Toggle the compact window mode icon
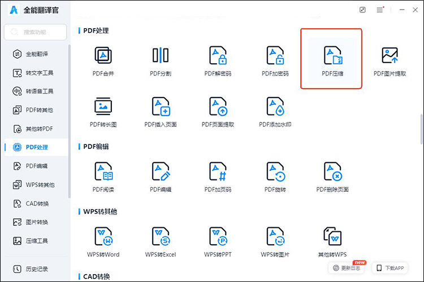Screen dimensions: 424x282 pyautogui.click(x=362, y=10)
